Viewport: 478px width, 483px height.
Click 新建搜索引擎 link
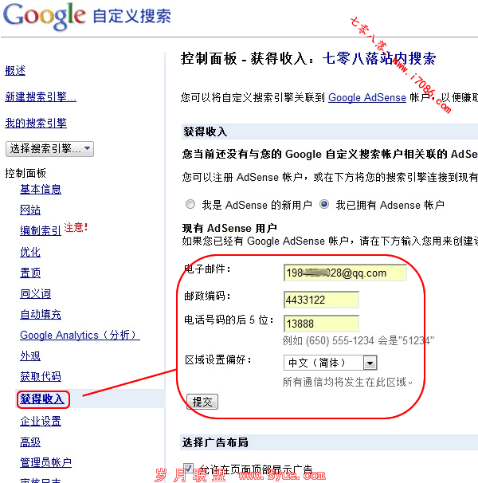(x=41, y=97)
